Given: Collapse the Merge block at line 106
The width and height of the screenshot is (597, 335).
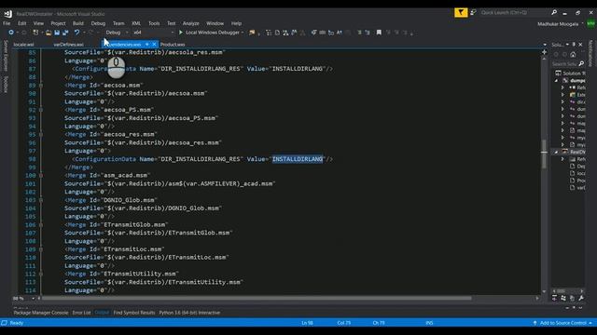Looking at the screenshot, I should point(41,225).
